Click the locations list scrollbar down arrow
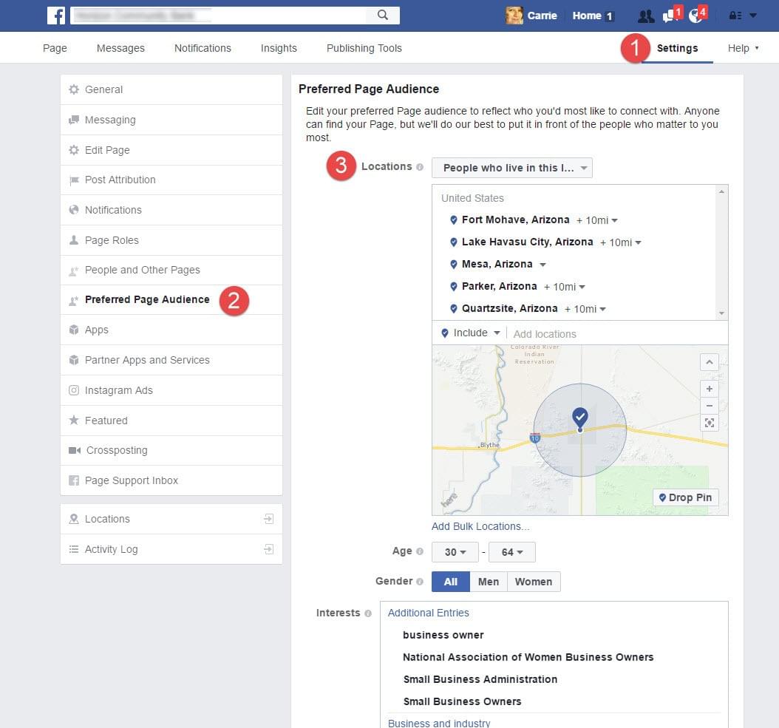The image size is (779, 728). (x=722, y=313)
